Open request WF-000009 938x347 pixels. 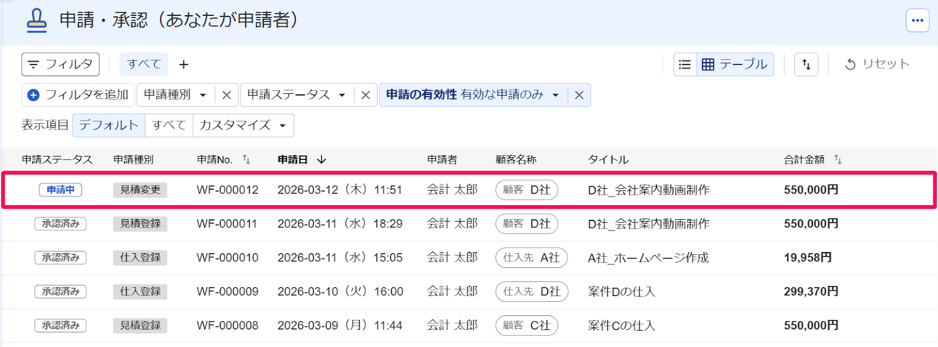click(x=227, y=292)
